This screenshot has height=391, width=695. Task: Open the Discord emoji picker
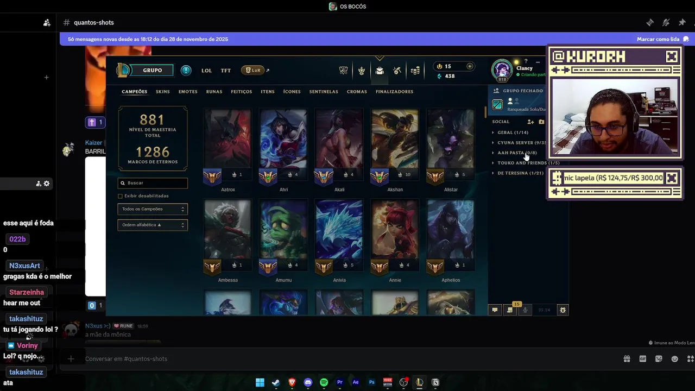click(x=675, y=359)
